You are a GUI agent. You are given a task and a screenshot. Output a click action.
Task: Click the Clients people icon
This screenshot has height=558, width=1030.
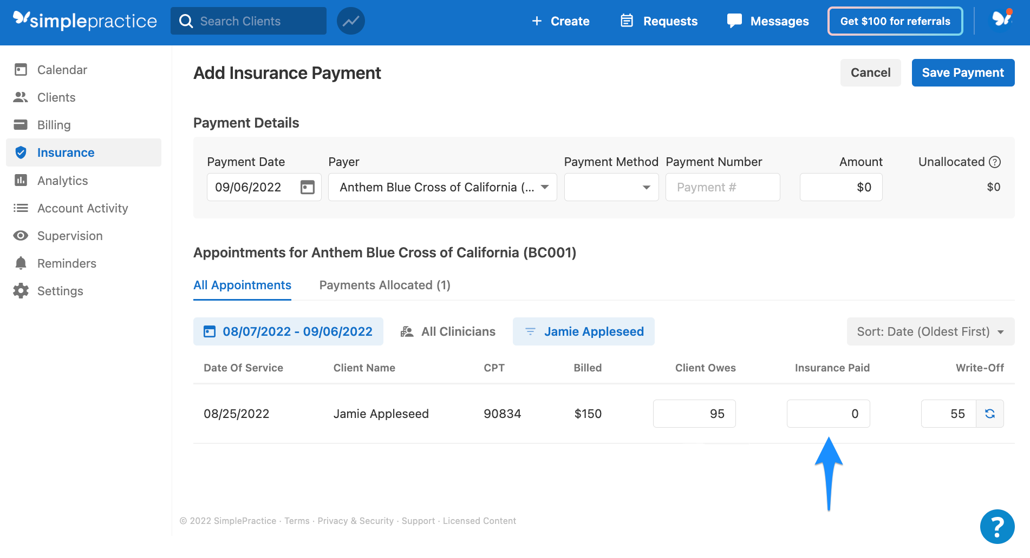(x=21, y=97)
